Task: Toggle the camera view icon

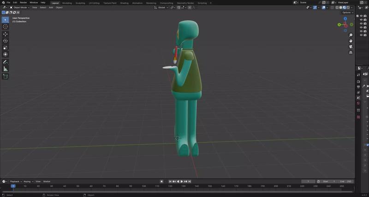Action: coord(351,46)
